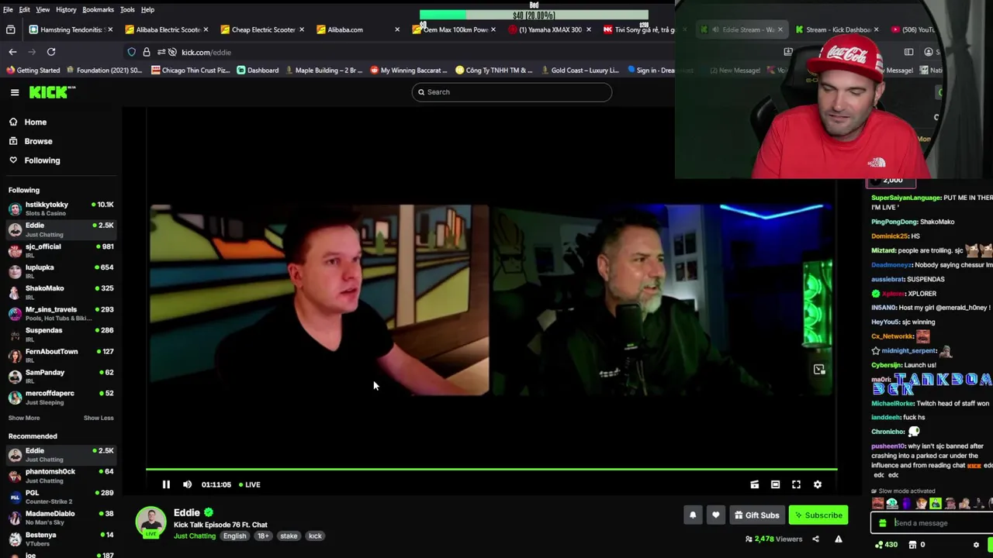The width and height of the screenshot is (993, 558).
Task: Click Eddie's channel avatar below the player
Action: click(151, 522)
